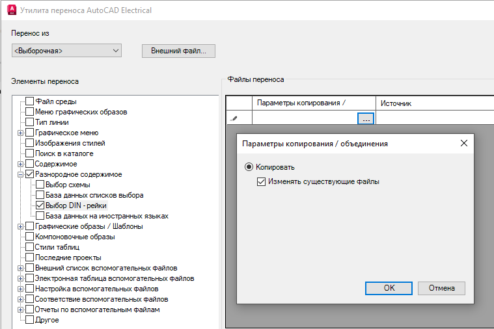The width and height of the screenshot is (494, 329).
Task: Select the Стили таблиц tree label
Action: [x=57, y=247]
